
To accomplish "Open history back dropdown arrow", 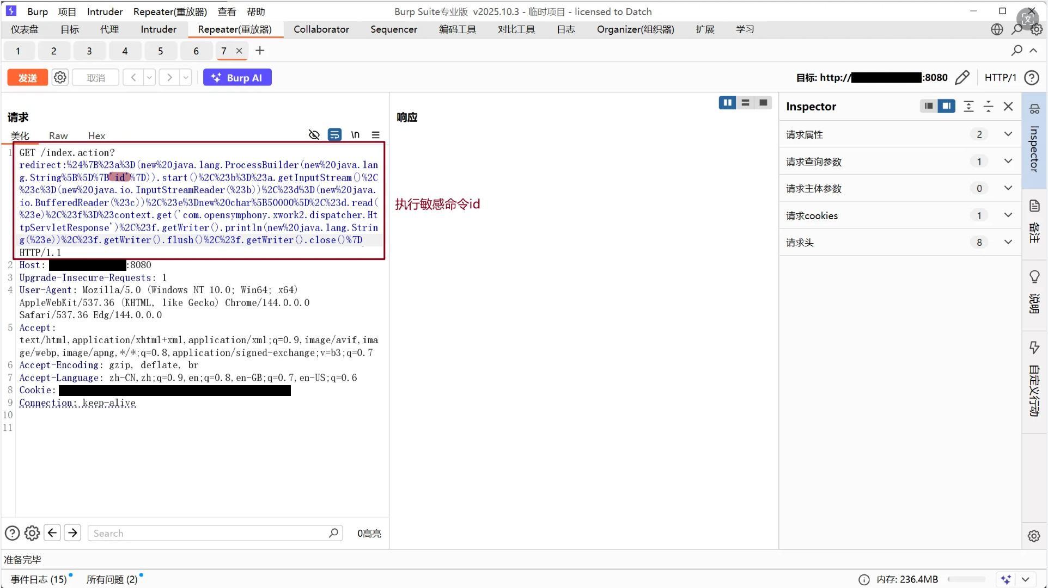I will click(x=149, y=78).
